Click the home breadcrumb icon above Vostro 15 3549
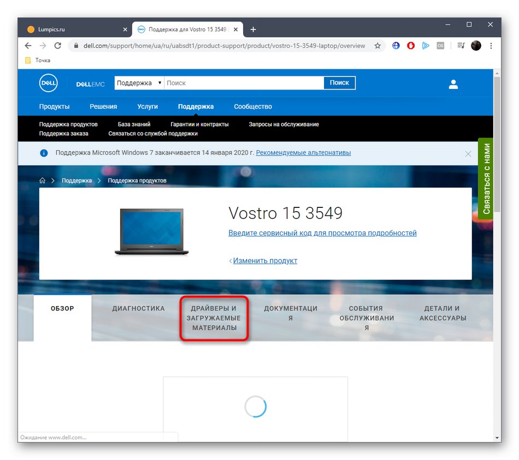 coord(42,180)
